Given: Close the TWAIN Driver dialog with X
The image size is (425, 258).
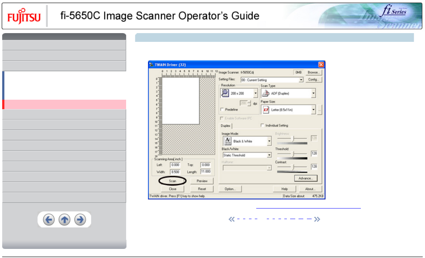Looking at the screenshot, I should pyautogui.click(x=321, y=64).
